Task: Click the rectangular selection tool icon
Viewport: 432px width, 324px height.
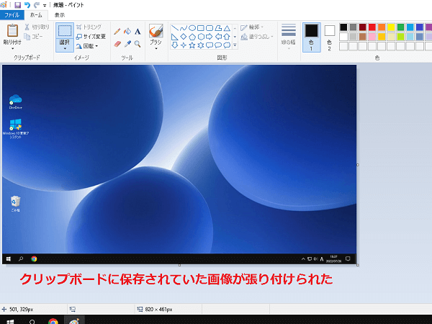Action: (65, 30)
